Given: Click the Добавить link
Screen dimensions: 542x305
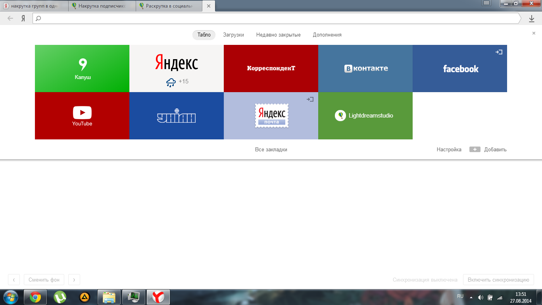Looking at the screenshot, I should click(x=496, y=150).
